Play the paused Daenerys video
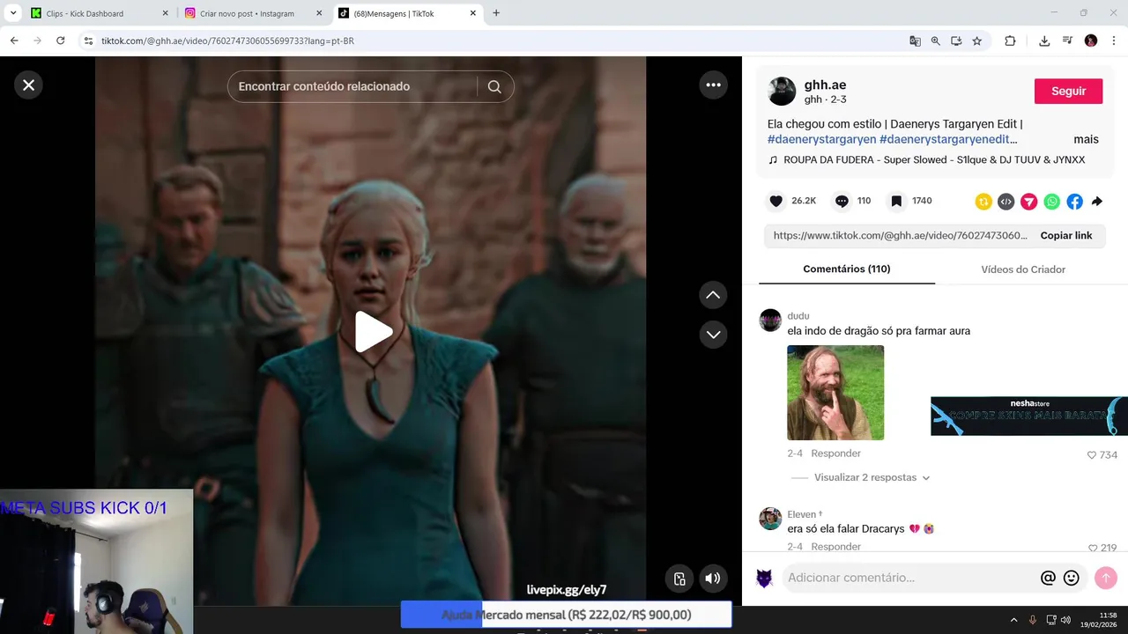Viewport: 1128px width, 634px height. coord(374,332)
